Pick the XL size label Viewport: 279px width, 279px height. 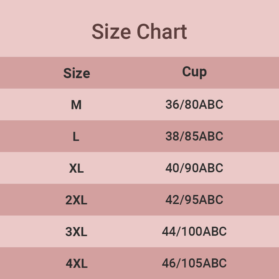(x=76, y=168)
